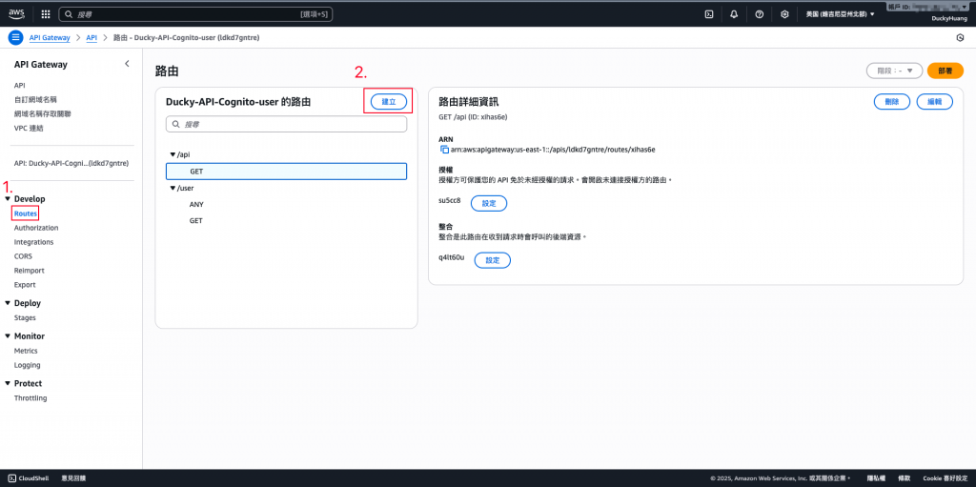The height and width of the screenshot is (487, 976).
Task: Select the GET route under /api
Action: click(286, 172)
